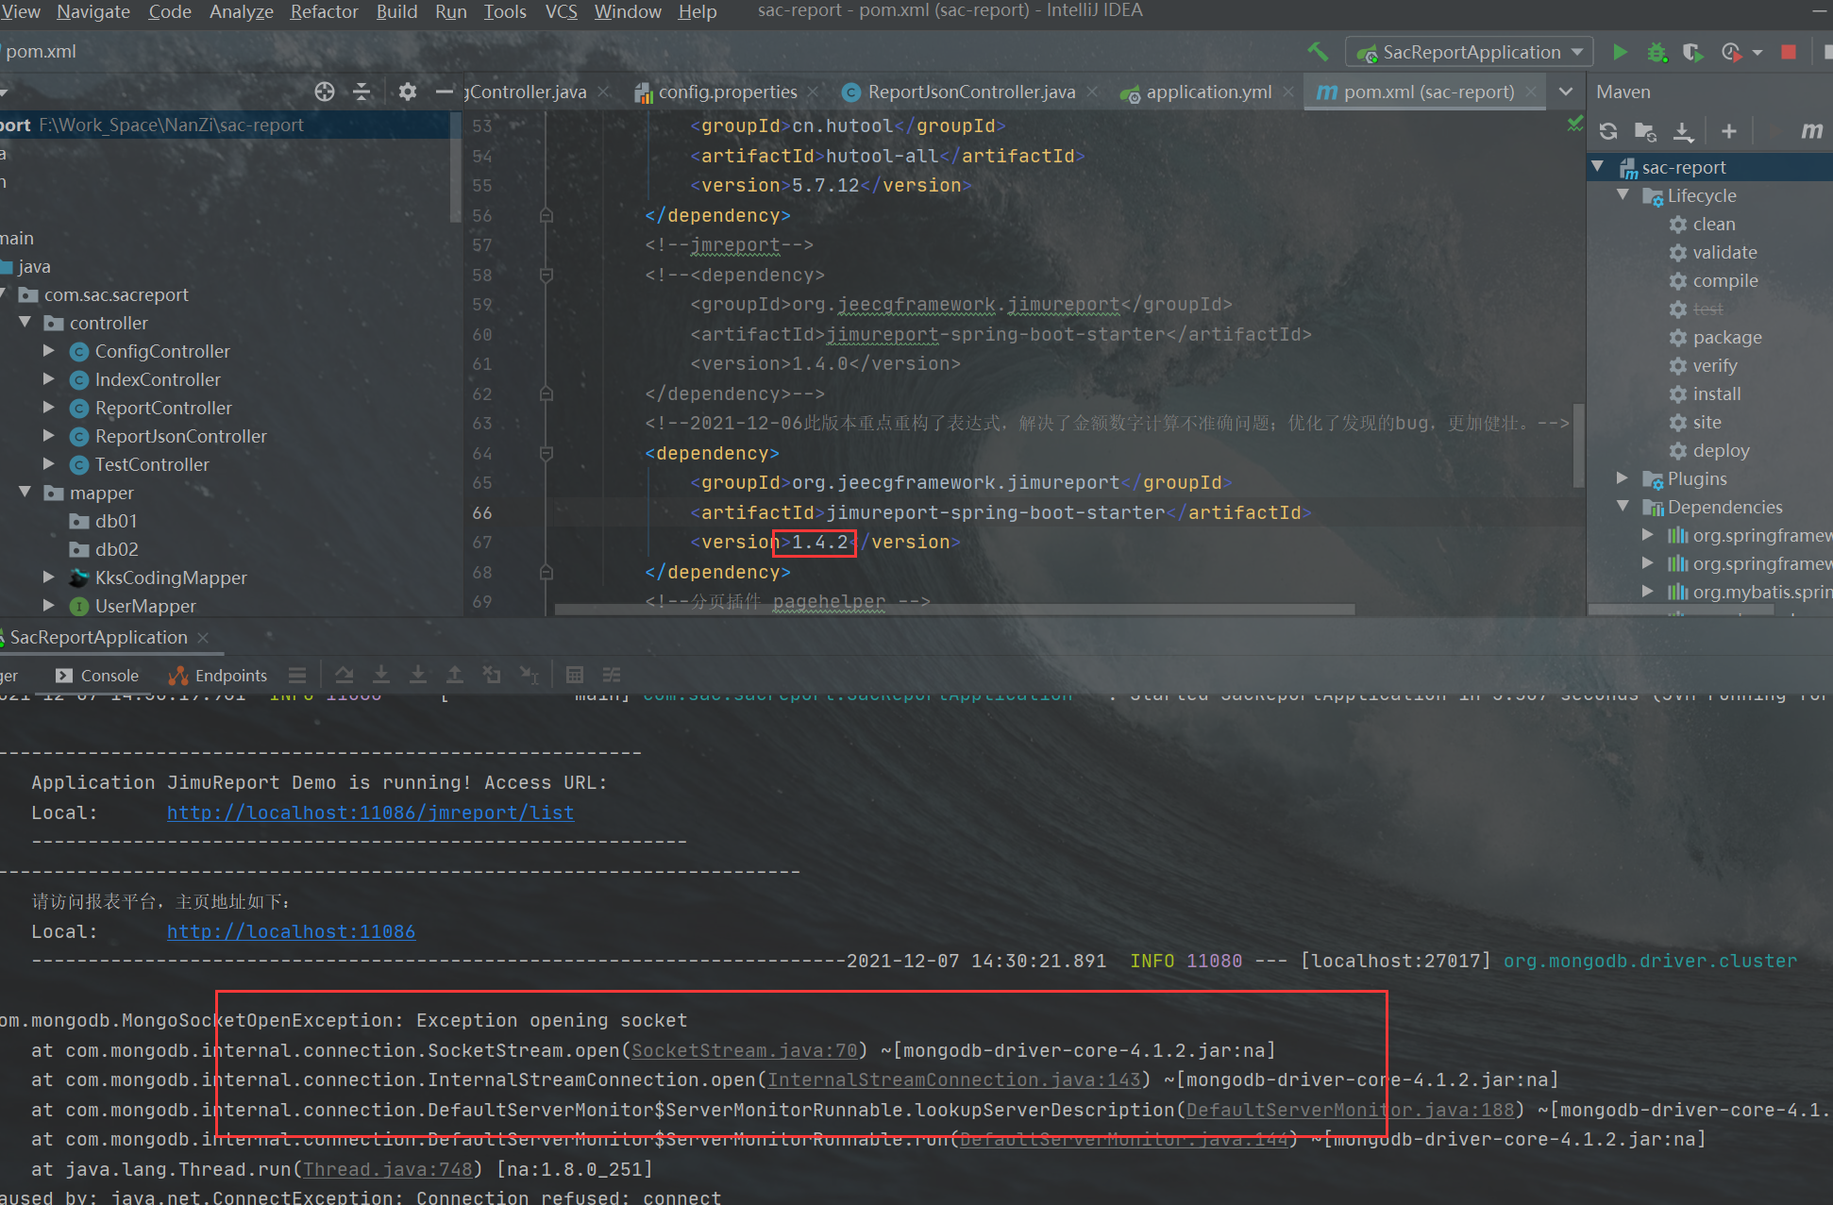Select the db02 folder under mapper

(x=116, y=549)
